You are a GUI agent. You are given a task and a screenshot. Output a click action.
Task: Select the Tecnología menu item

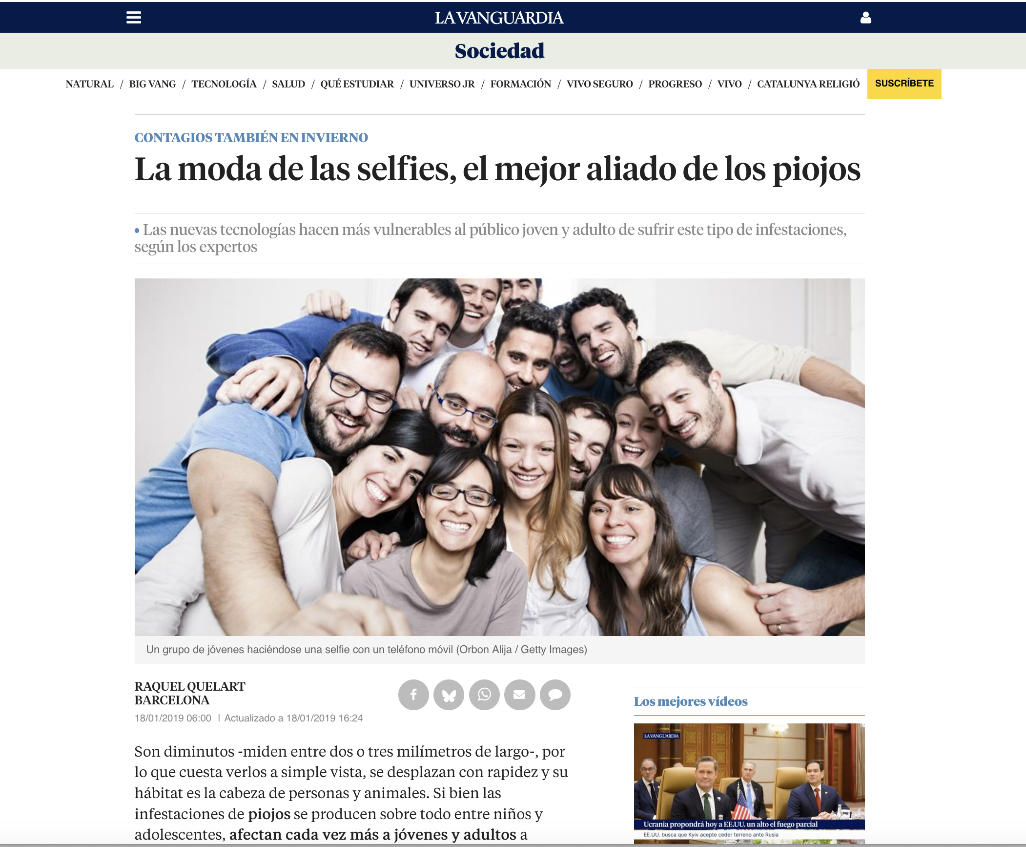point(224,84)
